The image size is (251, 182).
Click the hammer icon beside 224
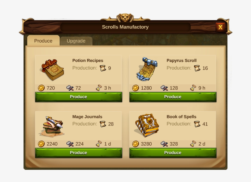(x=70, y=144)
